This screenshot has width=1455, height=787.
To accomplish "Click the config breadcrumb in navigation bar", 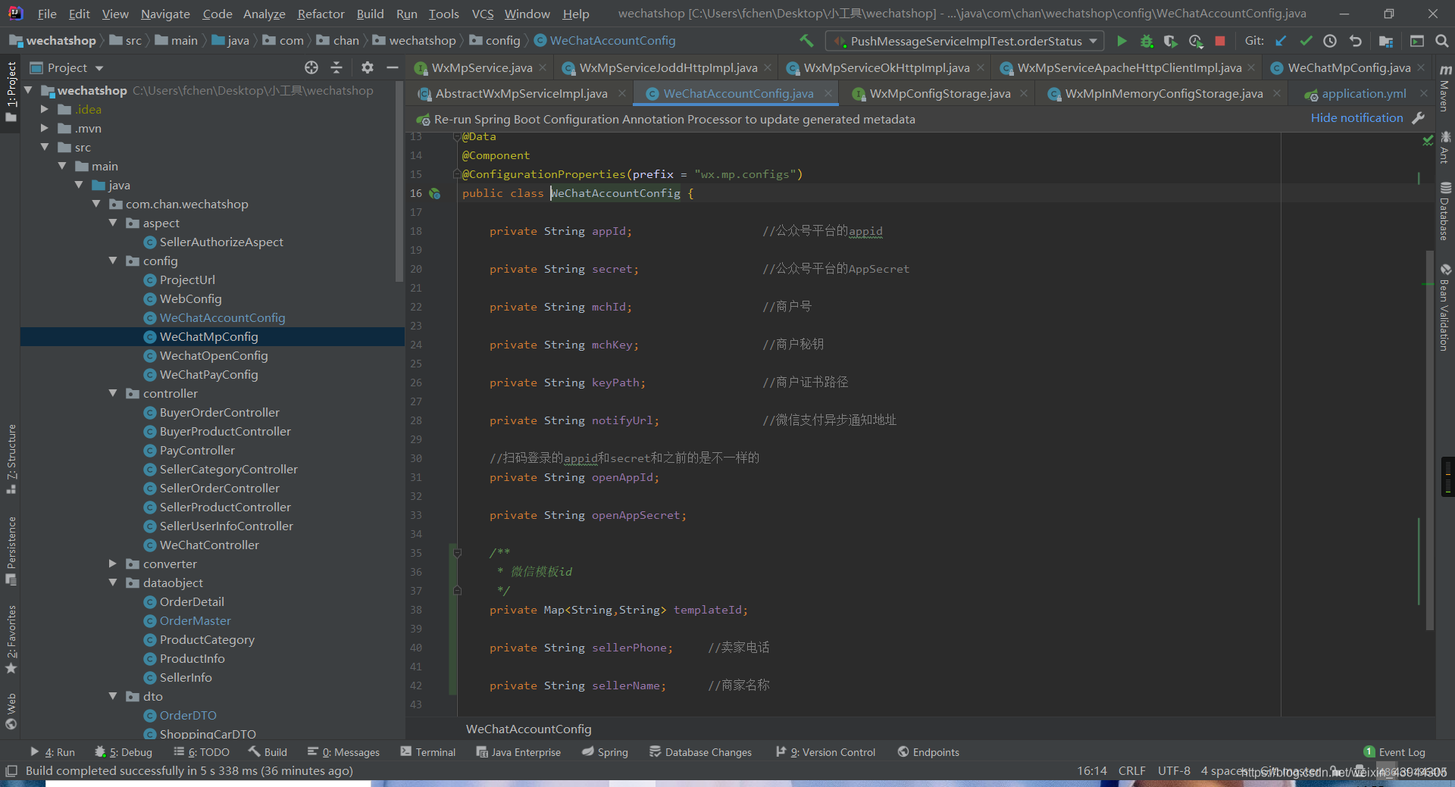I will tap(495, 41).
